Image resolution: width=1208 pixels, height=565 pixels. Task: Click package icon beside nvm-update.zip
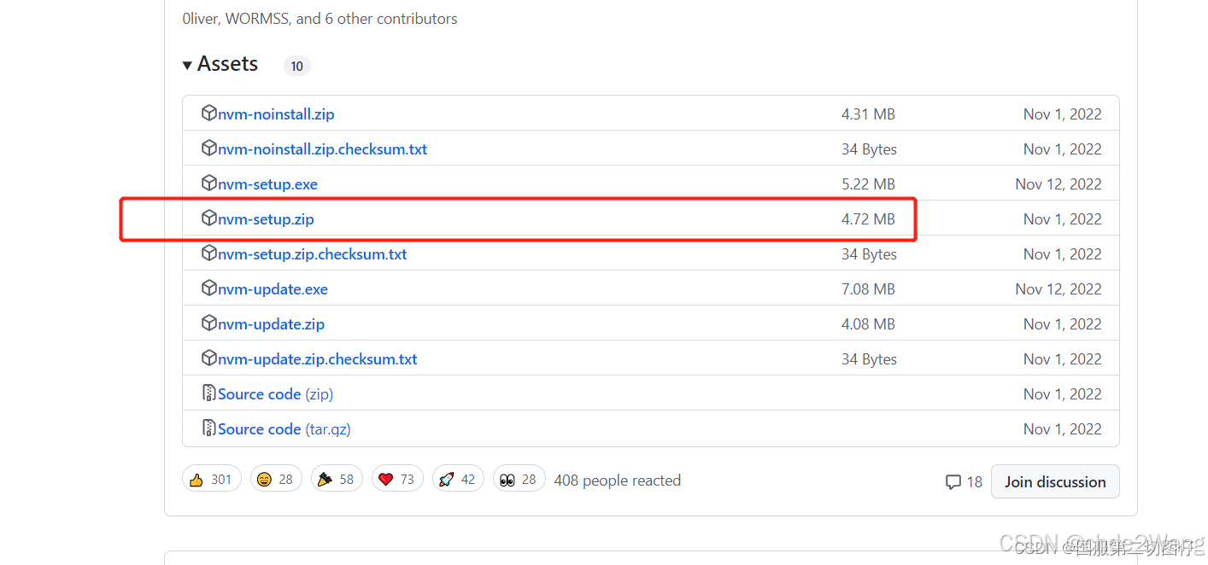(208, 323)
